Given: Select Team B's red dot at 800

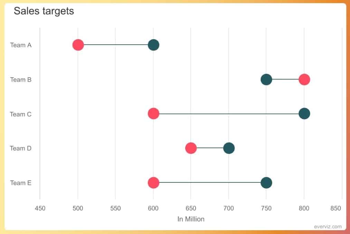Looking at the screenshot, I should [x=304, y=79].
